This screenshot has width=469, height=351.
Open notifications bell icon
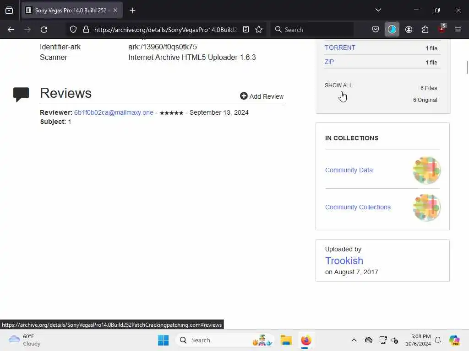[x=438, y=340]
